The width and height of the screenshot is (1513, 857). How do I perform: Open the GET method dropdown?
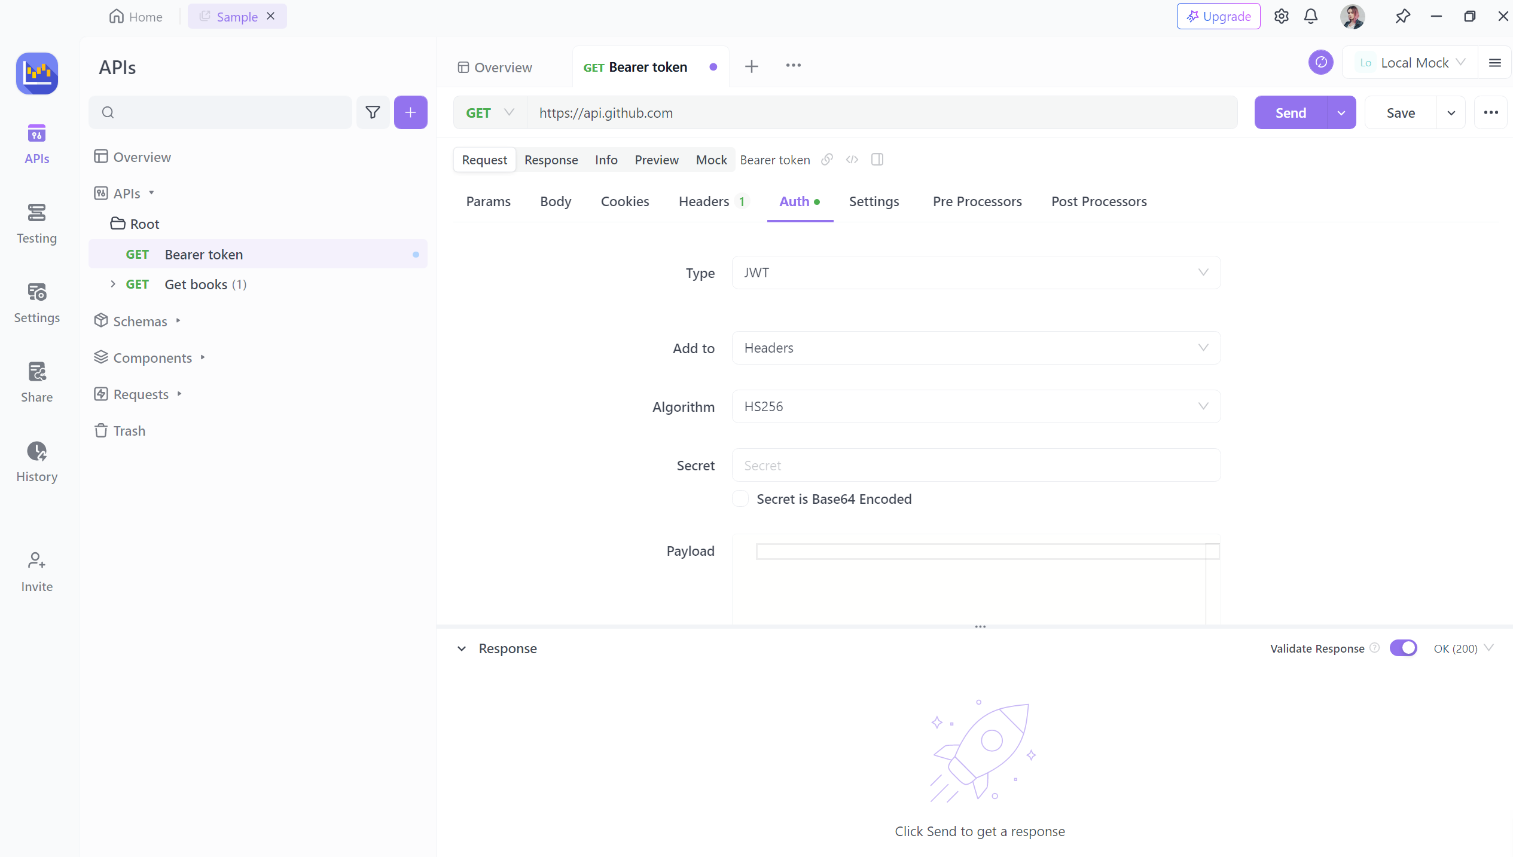(x=490, y=112)
